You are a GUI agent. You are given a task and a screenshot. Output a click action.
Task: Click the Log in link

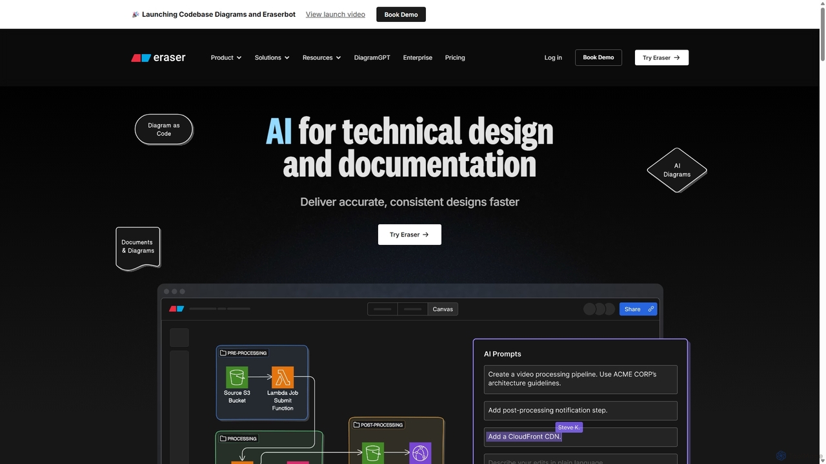(x=553, y=57)
